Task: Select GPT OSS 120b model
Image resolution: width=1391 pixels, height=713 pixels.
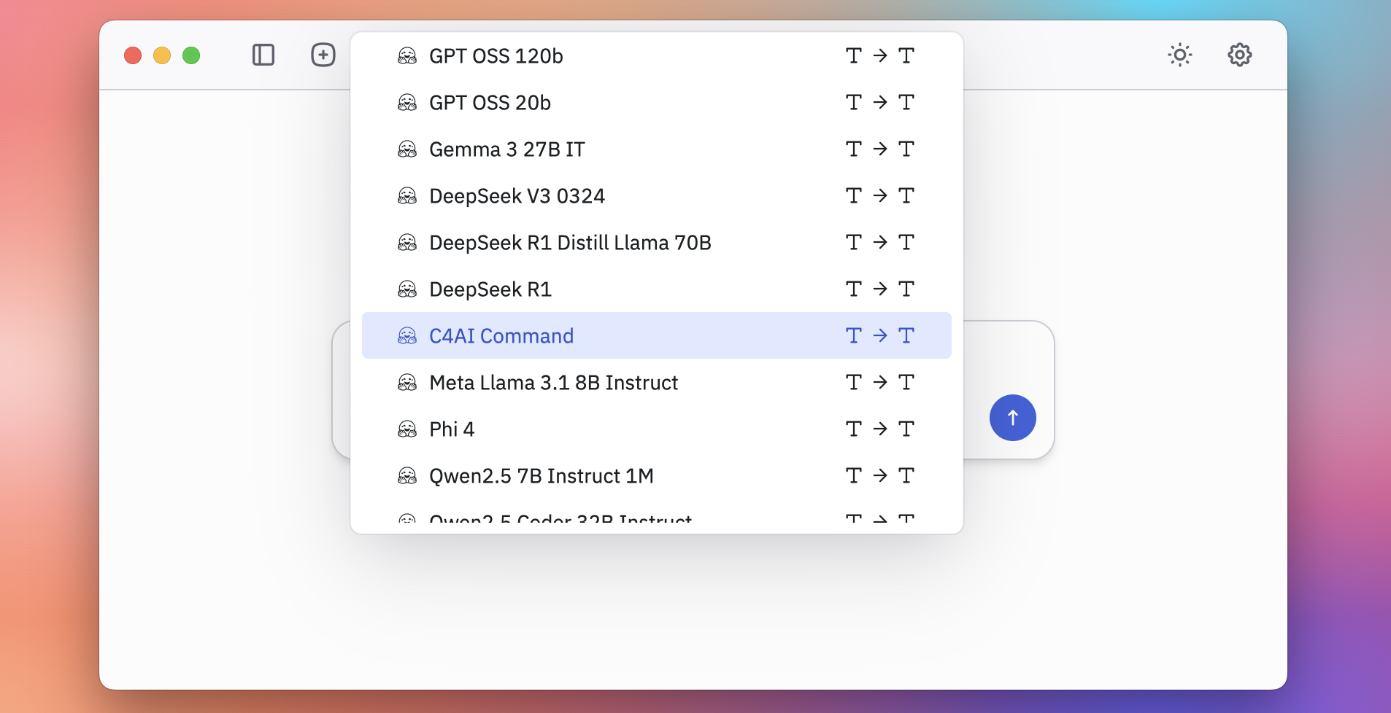Action: pos(496,56)
